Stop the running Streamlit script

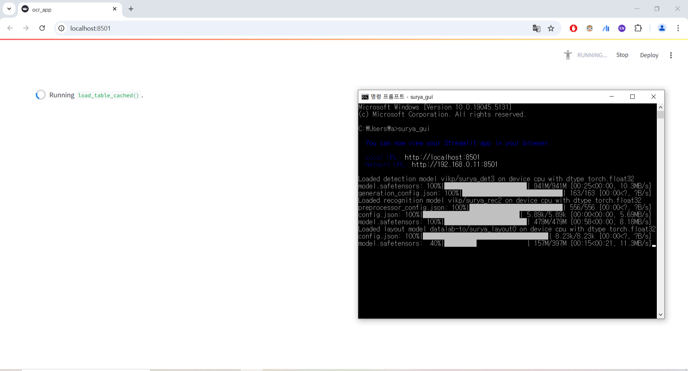[x=622, y=55]
